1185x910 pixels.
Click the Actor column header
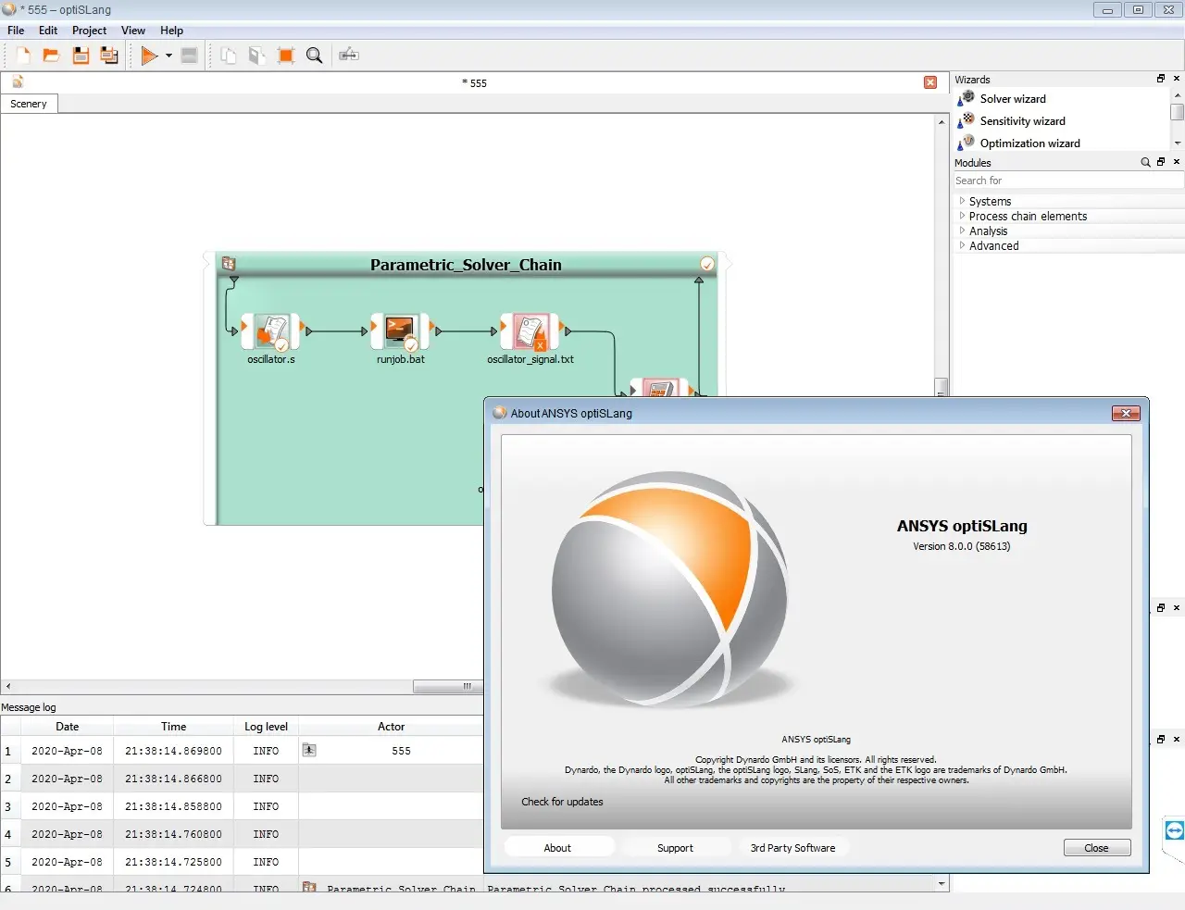[x=391, y=727]
